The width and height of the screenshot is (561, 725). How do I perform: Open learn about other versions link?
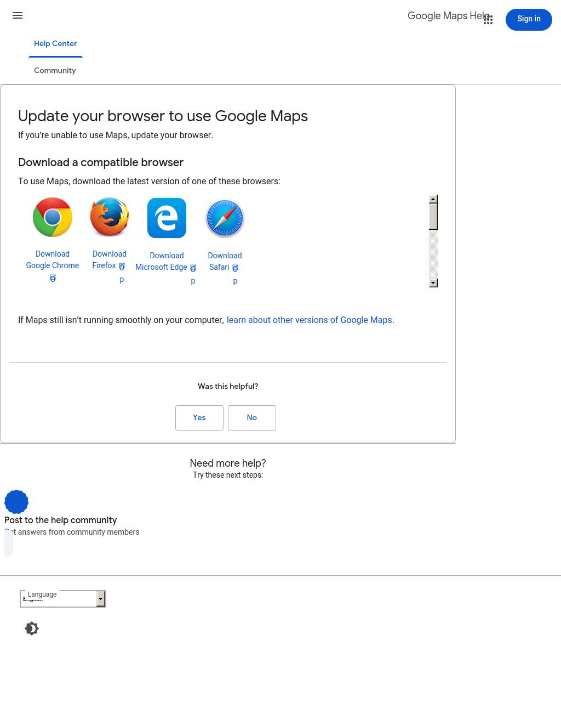[310, 320]
